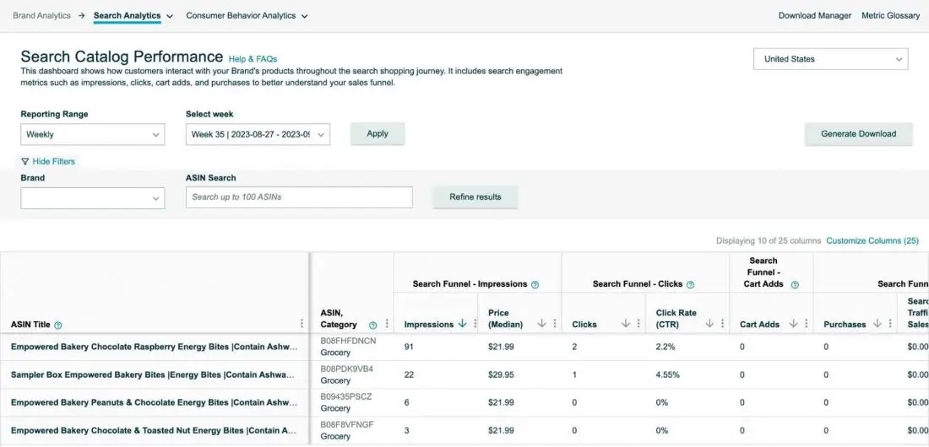Image resolution: width=929 pixels, height=447 pixels.
Task: Click info icon next to Search Funnel - Impressions
Action: click(x=535, y=285)
